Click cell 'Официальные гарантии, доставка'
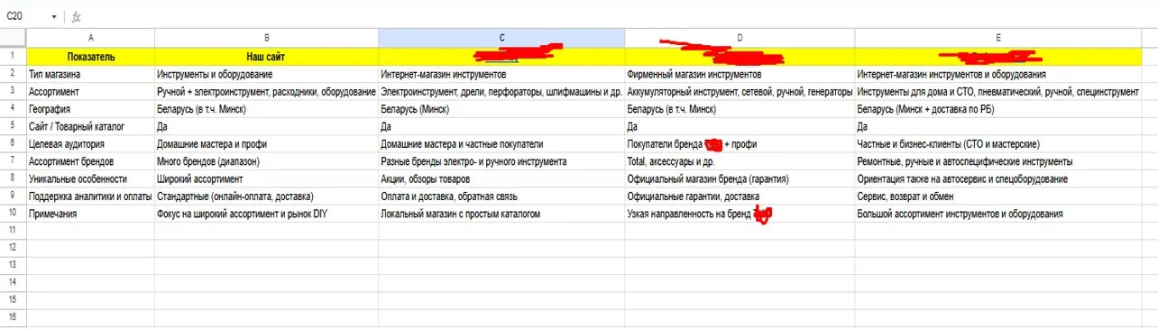1158x329 pixels. tap(740, 196)
